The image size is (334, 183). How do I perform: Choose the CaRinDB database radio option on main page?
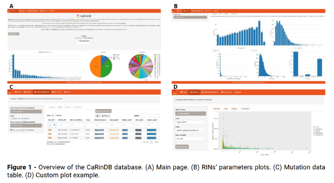tap(75, 38)
